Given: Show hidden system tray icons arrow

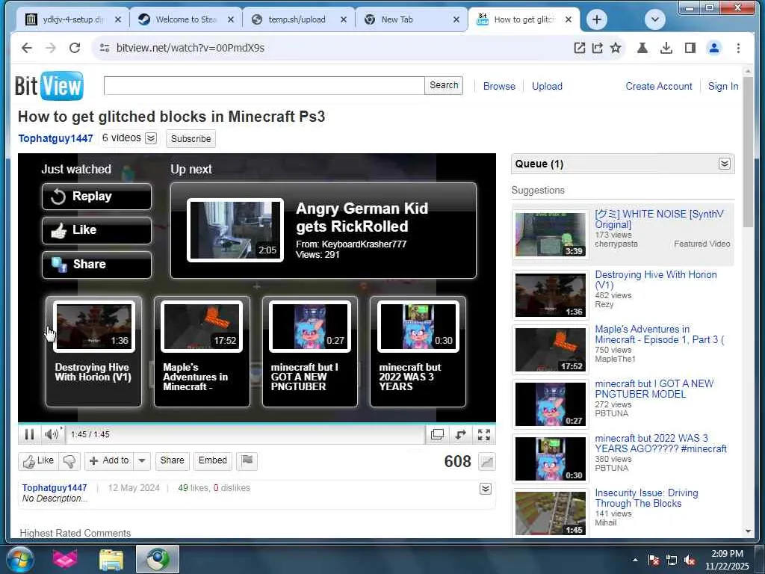Looking at the screenshot, I should (635, 560).
